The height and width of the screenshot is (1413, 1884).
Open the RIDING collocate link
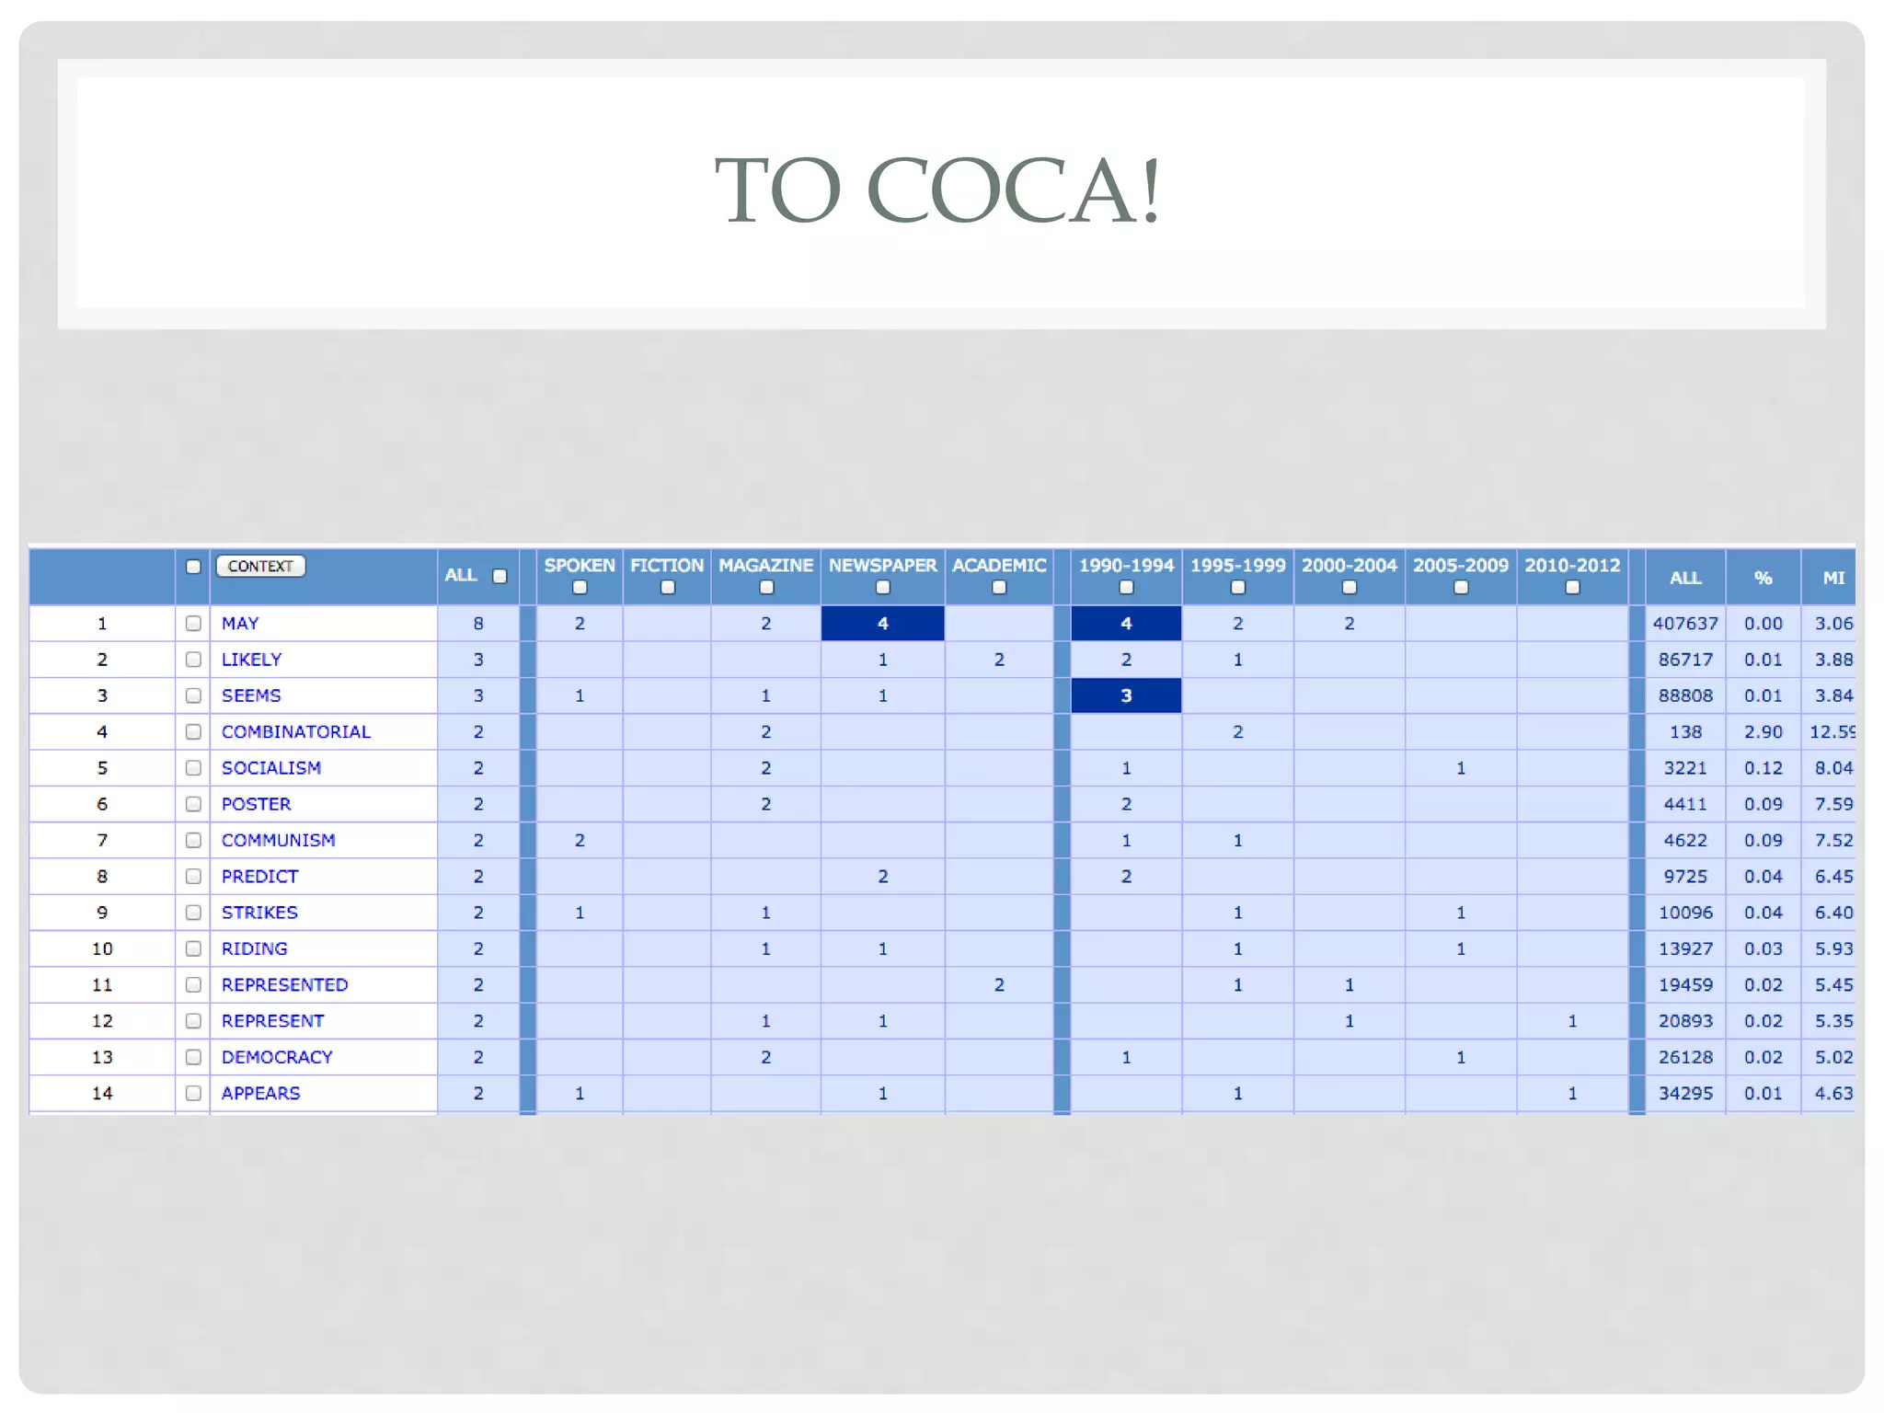coord(254,948)
